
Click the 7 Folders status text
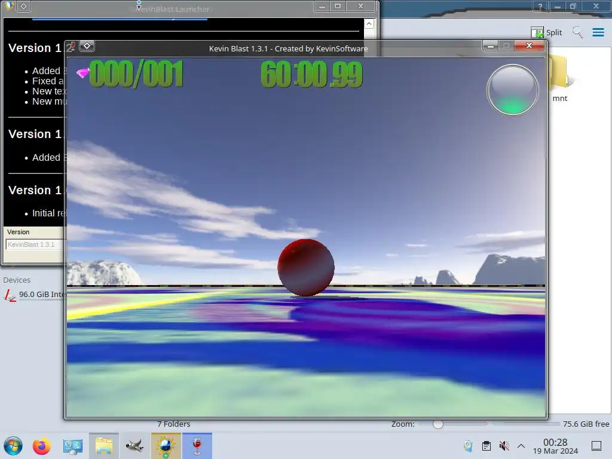(x=174, y=424)
